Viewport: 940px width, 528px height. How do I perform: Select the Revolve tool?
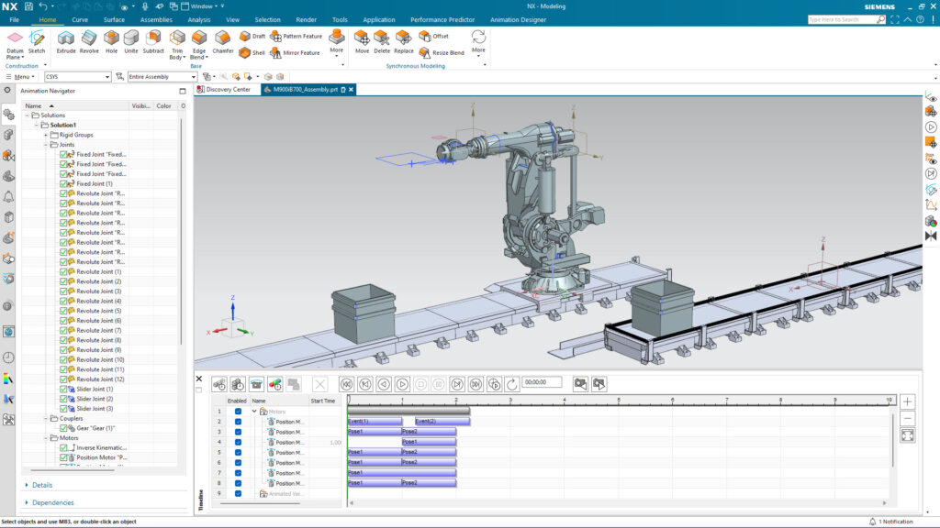[x=89, y=42]
